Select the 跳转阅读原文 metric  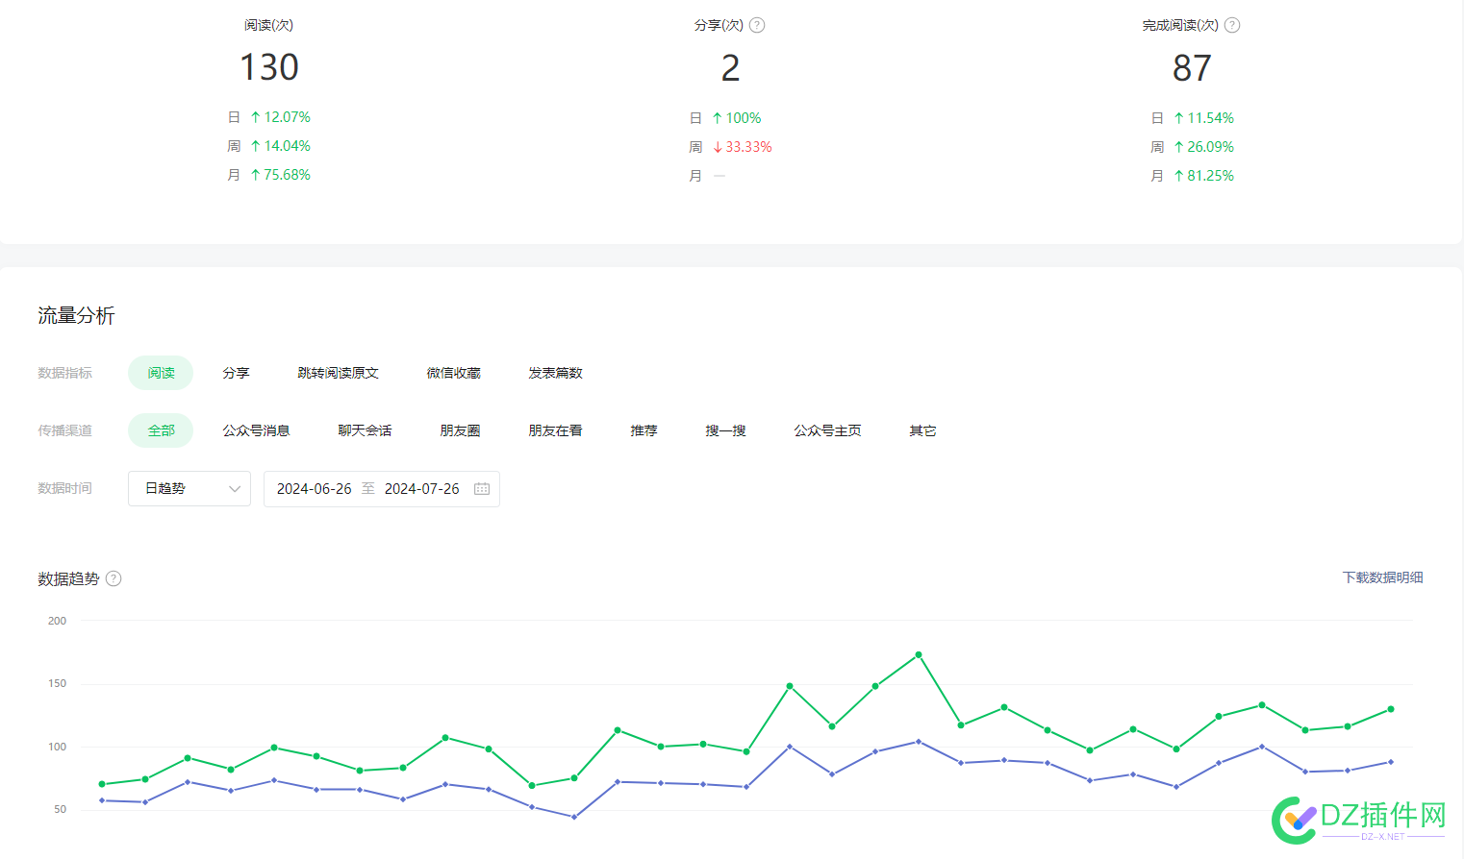pos(339,373)
